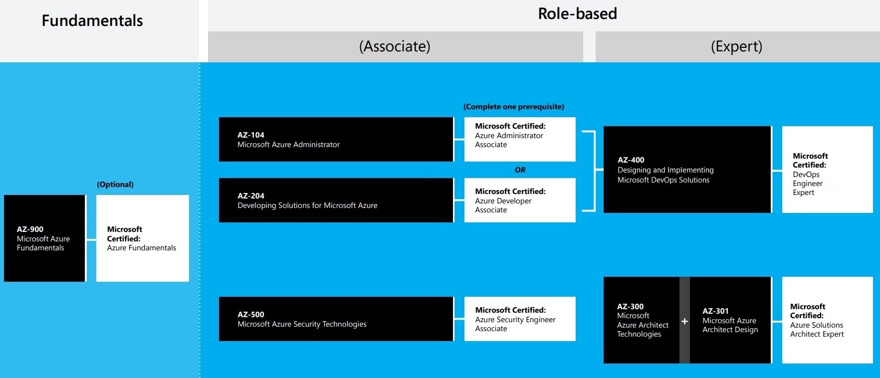
Task: Click the OR label between certifications
Action: click(520, 170)
